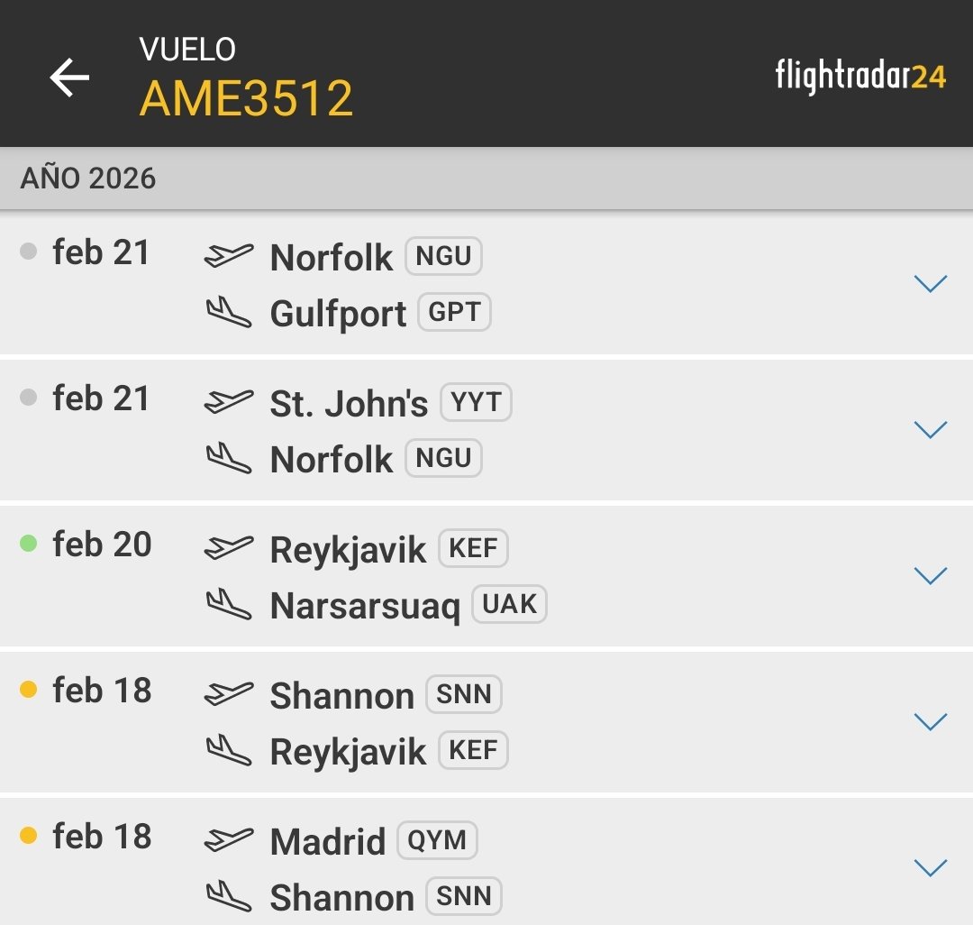
Task: Click departure plane icon beside St. John's
Action: pos(228,402)
